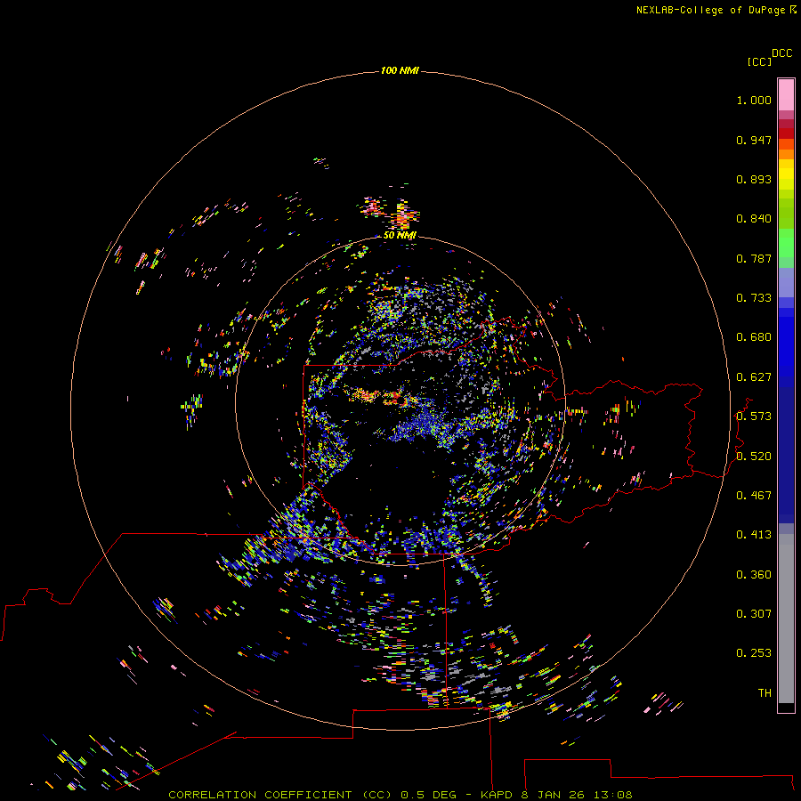Viewport: 801px width, 801px height.
Task: Click the [CC] units label above the legend
Action: pyautogui.click(x=759, y=61)
